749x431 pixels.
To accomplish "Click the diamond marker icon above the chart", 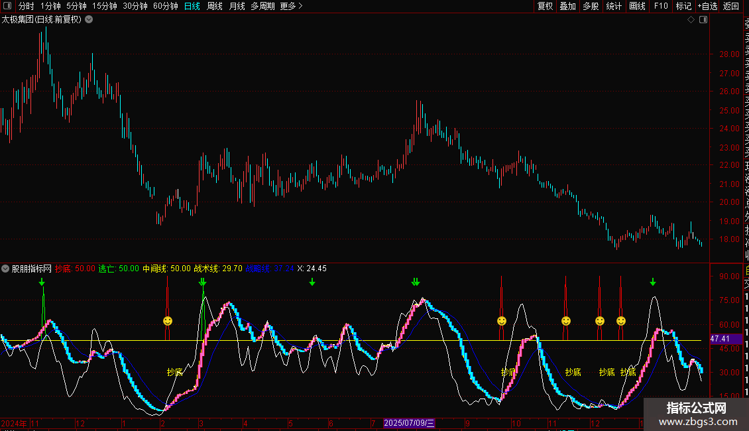I will coord(691,20).
